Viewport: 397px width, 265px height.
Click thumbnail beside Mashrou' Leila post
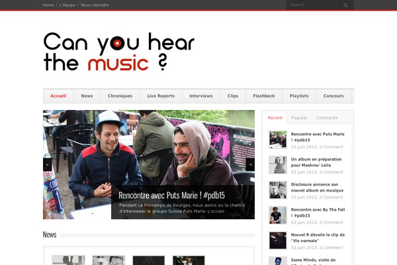pyautogui.click(x=278, y=165)
